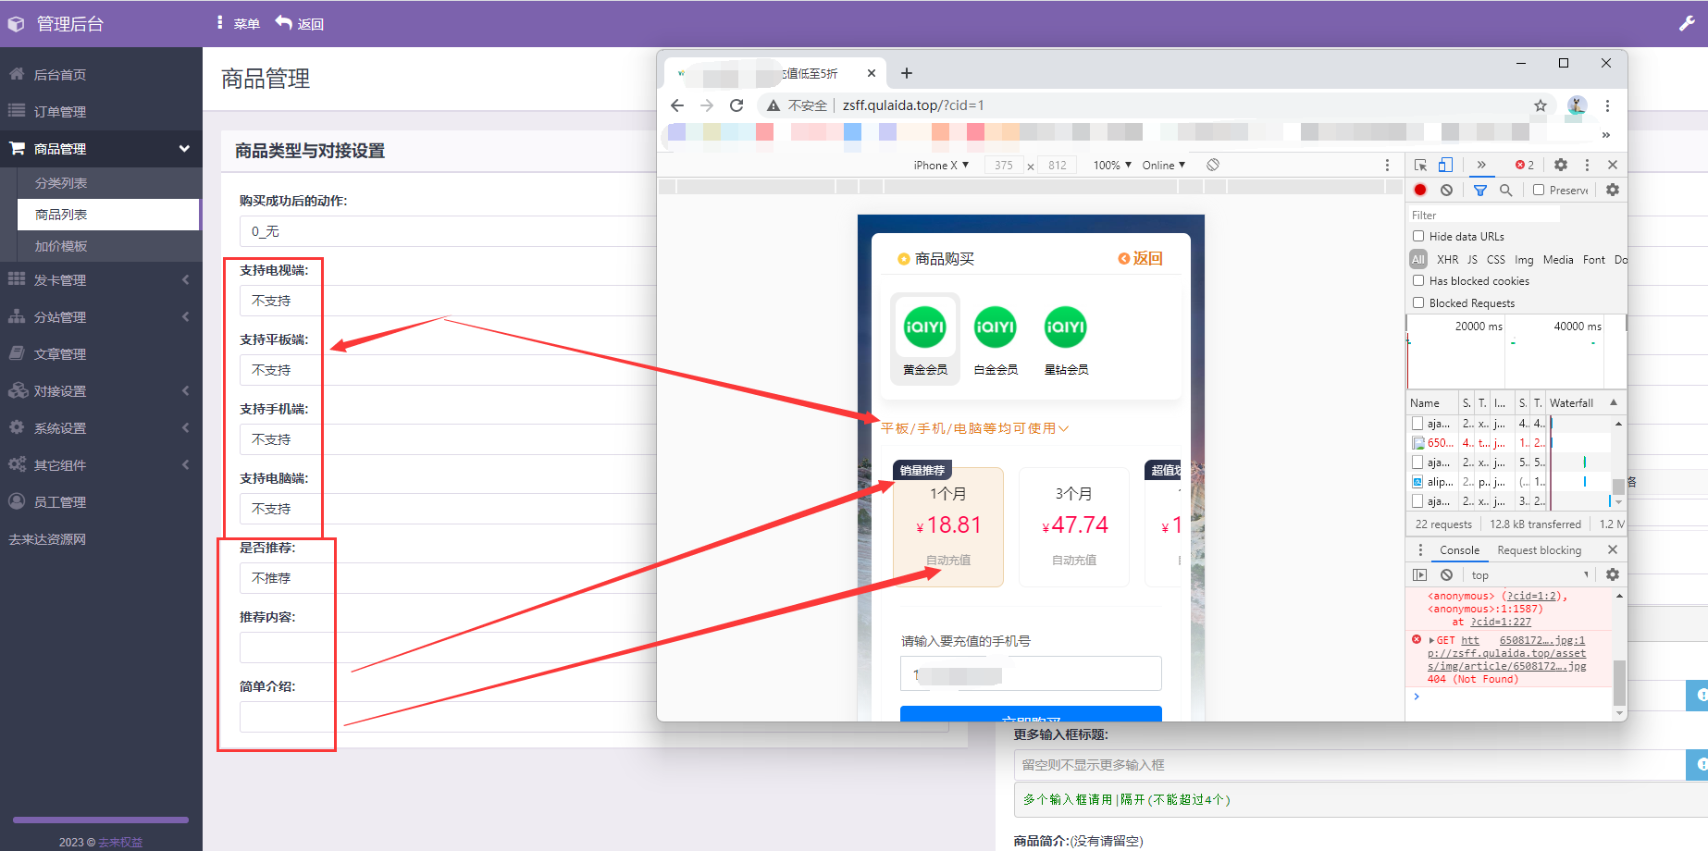The height and width of the screenshot is (851, 1708).
Task: Click the 返回 link in 商品购买 card
Action: (x=1140, y=258)
